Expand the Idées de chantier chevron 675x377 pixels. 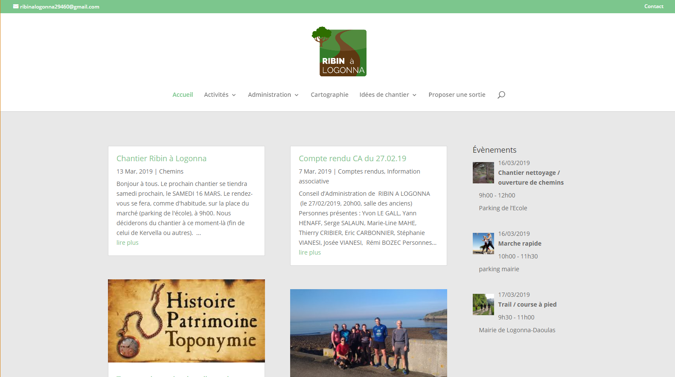(414, 95)
